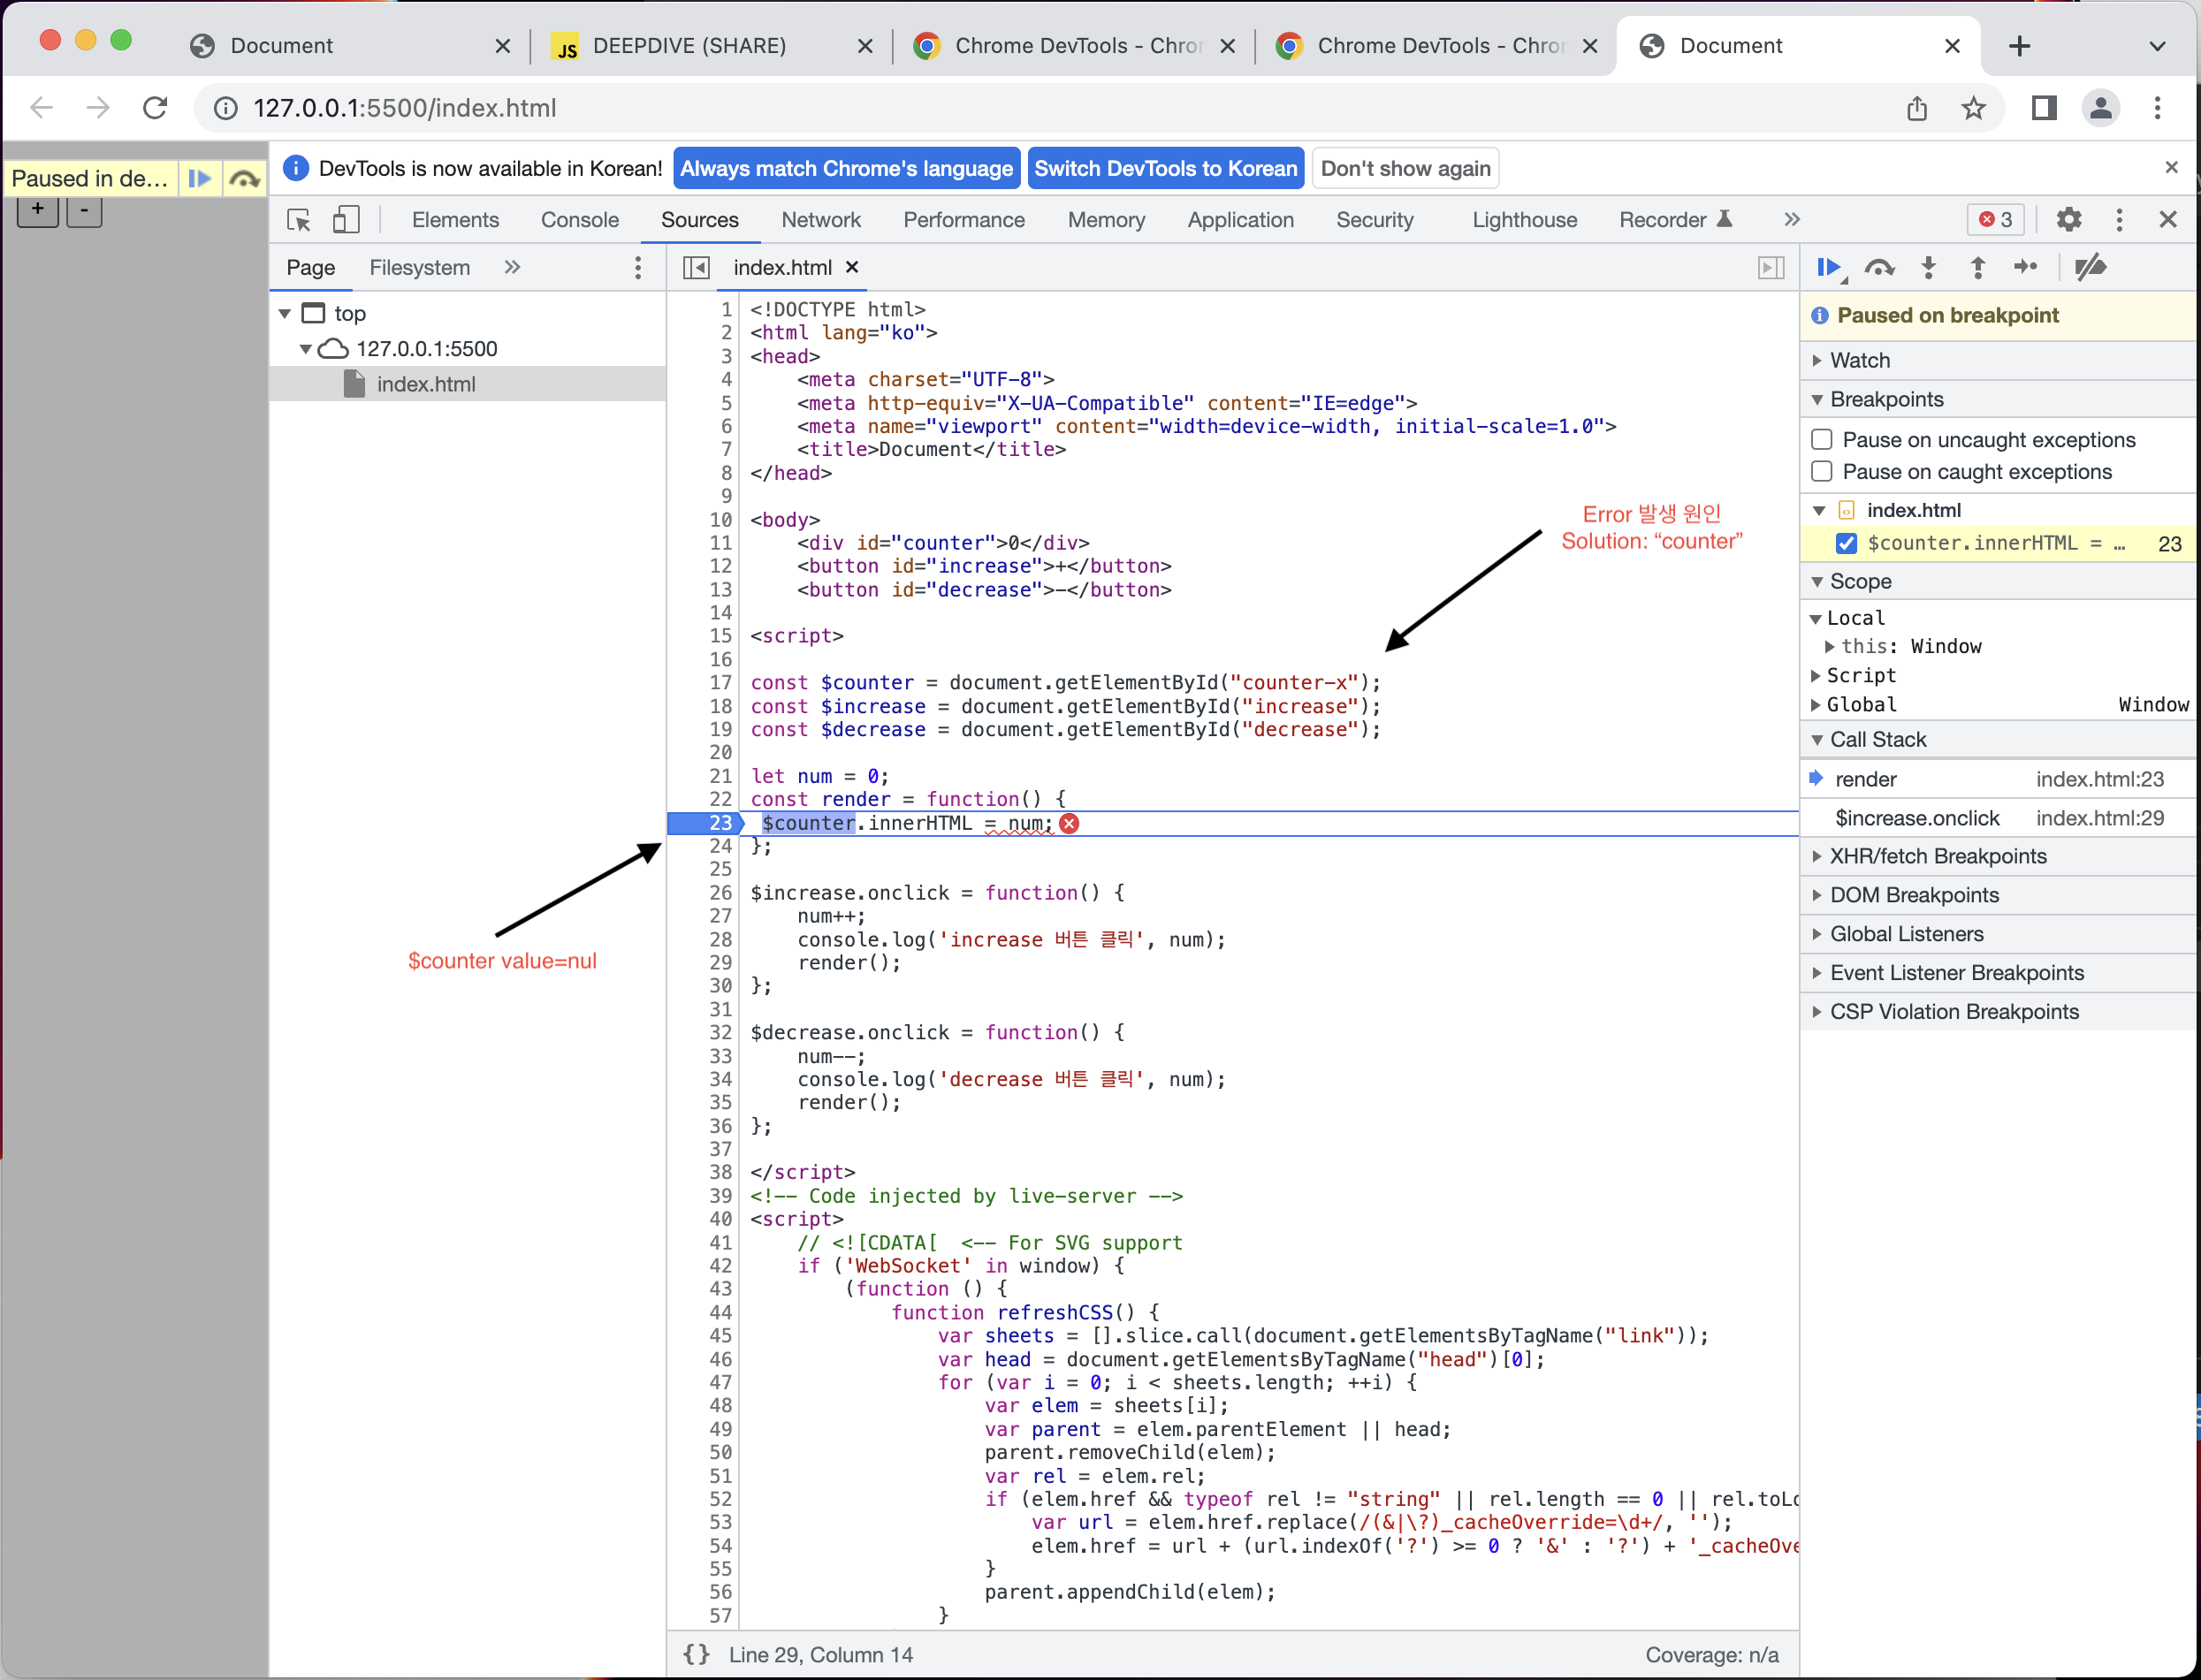Uncheck the $counter.innerHTML breakpoint checkbox
2201x1680 pixels.
pos(1846,543)
